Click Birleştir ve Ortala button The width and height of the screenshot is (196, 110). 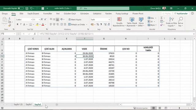point(77,24)
